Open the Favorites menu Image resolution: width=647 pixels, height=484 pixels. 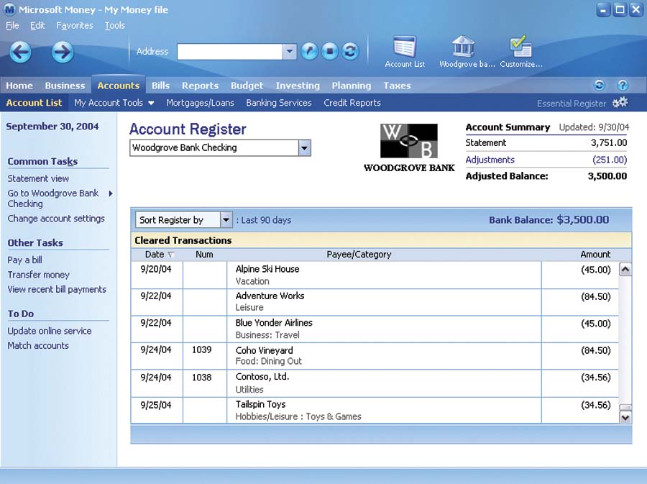(x=75, y=26)
